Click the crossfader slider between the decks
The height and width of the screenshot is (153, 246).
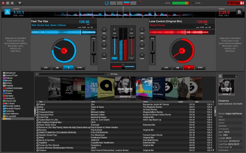point(123,66)
